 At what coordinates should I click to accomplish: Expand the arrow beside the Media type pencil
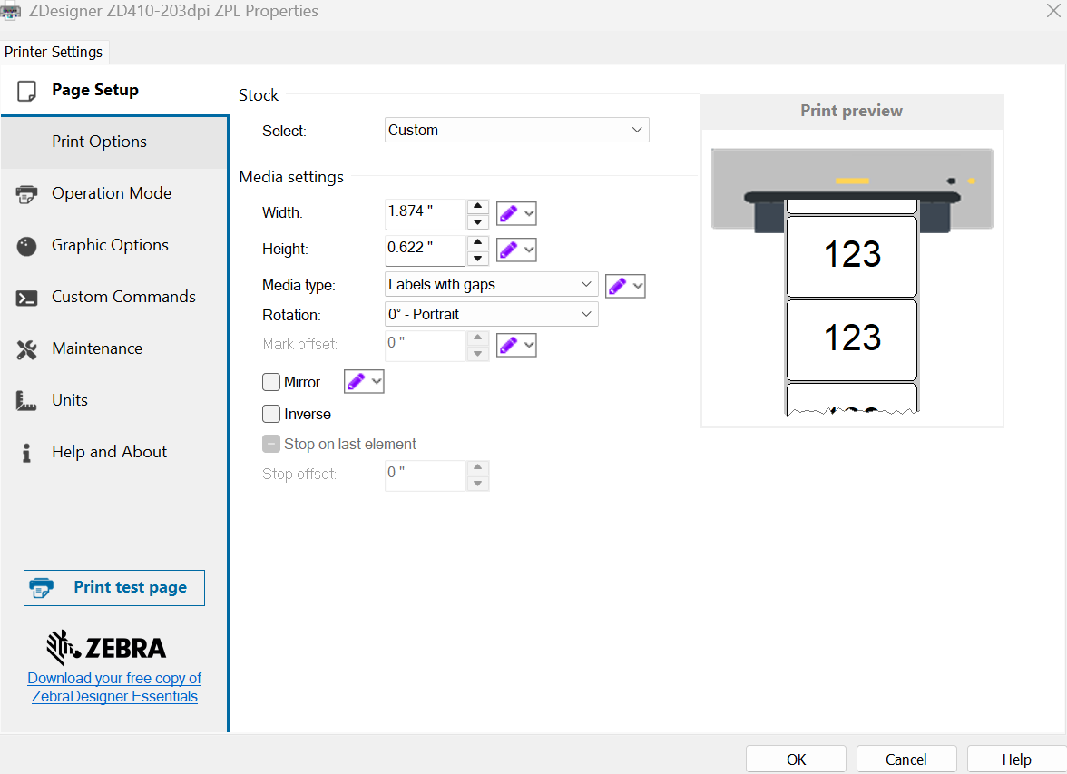coord(638,286)
